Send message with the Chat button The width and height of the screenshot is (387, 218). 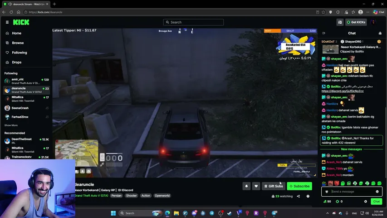pyautogui.click(x=377, y=202)
